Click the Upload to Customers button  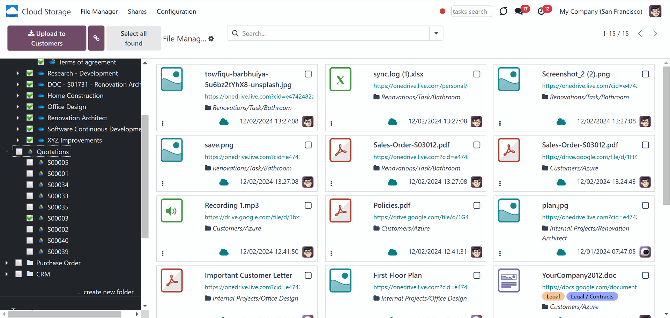tap(47, 38)
